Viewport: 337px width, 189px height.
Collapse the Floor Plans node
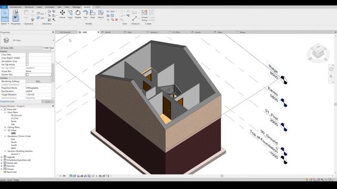(x=5, y=112)
